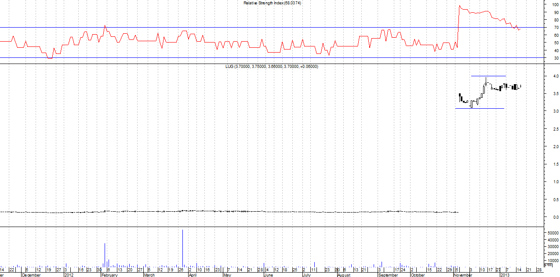Click the 50000 volume axis label
560x277 pixels.
(553, 234)
